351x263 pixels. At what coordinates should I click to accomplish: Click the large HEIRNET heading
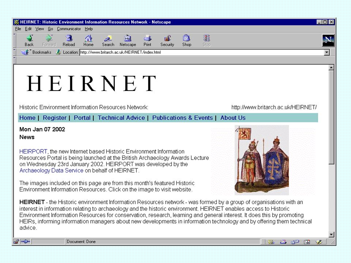pos(91,83)
